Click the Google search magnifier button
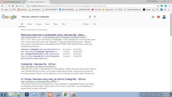 pyautogui.click(x=95, y=17)
